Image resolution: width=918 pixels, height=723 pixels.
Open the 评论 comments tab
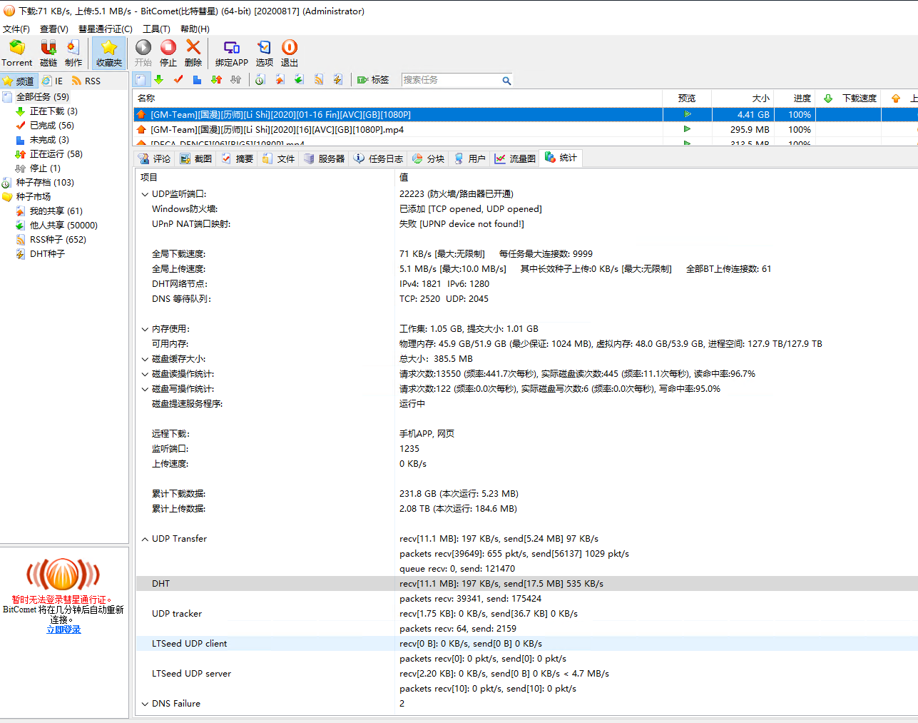pyautogui.click(x=155, y=158)
